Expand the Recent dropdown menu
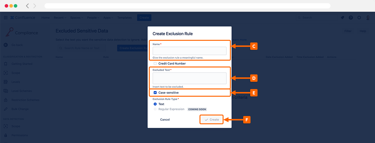The image size is (375, 143). pyautogui.click(x=60, y=18)
